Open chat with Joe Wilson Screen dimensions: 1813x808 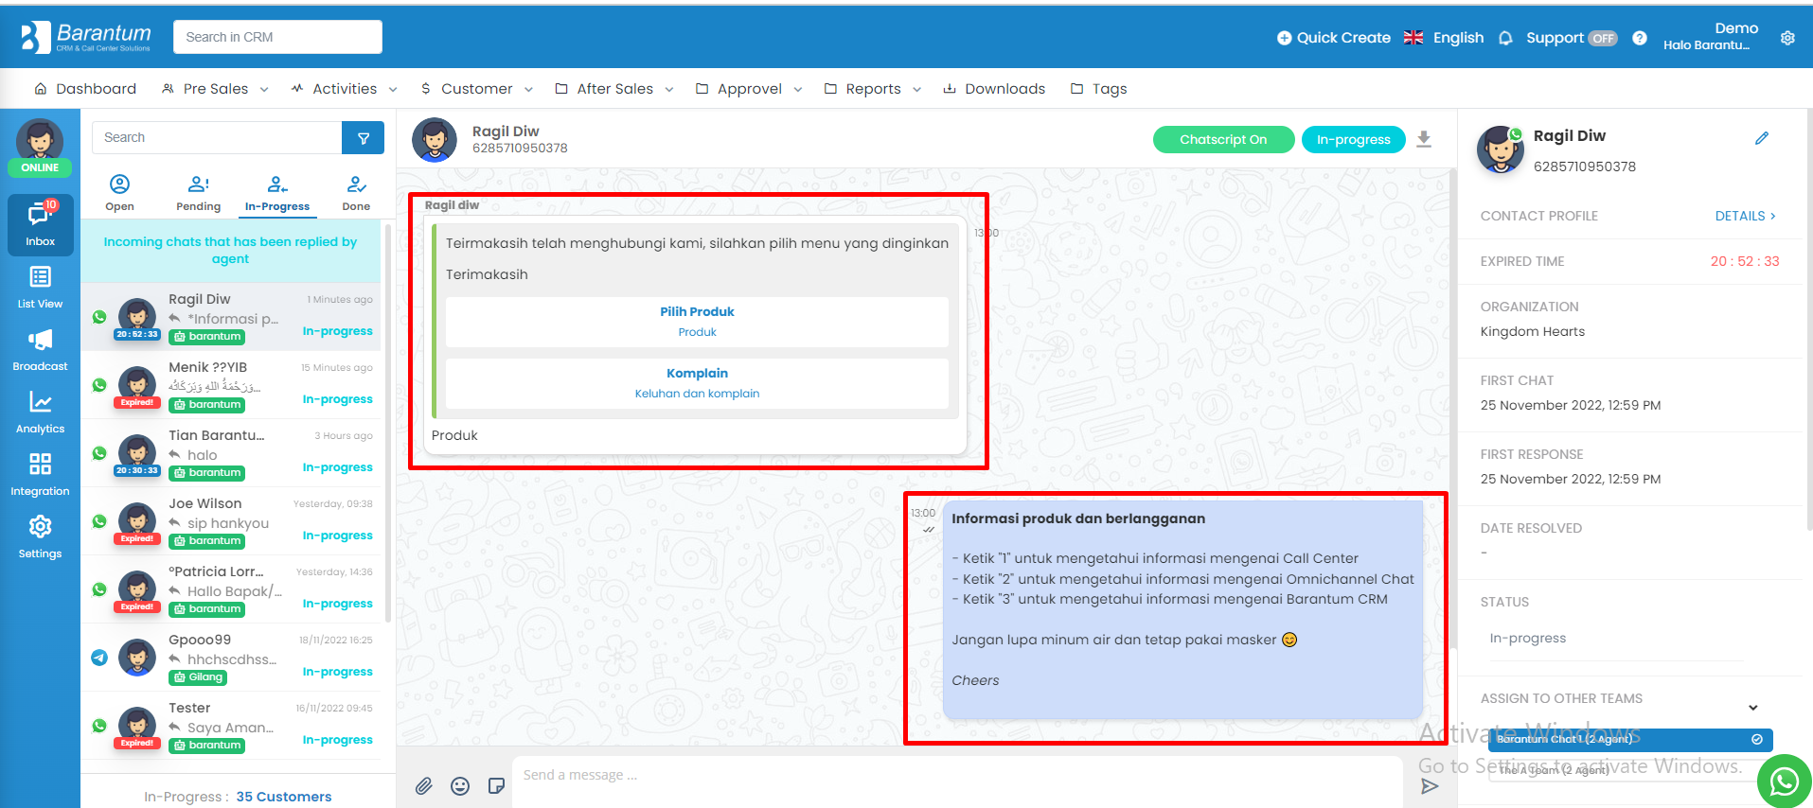(x=231, y=521)
